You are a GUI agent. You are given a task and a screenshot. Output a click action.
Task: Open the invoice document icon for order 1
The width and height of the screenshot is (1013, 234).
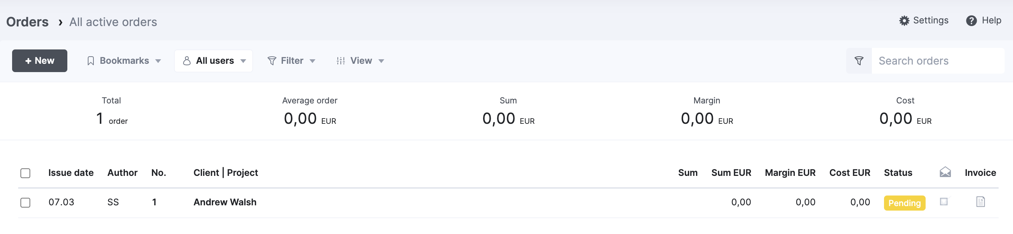point(980,202)
